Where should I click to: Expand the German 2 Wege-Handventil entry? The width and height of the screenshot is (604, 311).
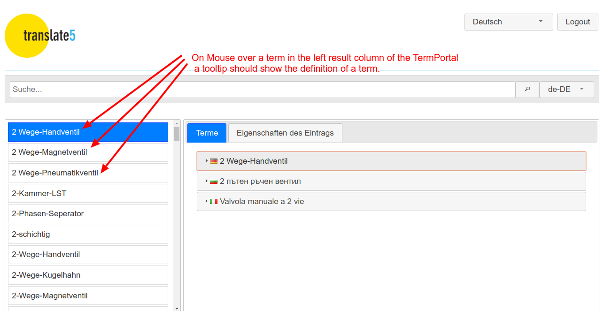[207, 161]
